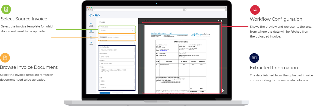Click 'Select Source Invoice' heading

pos(24,19)
